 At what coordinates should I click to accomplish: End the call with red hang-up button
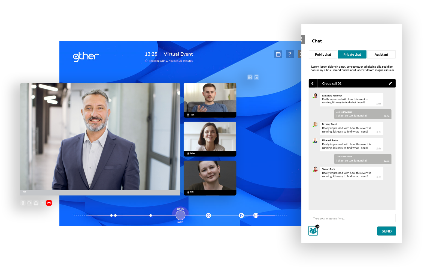point(49,203)
